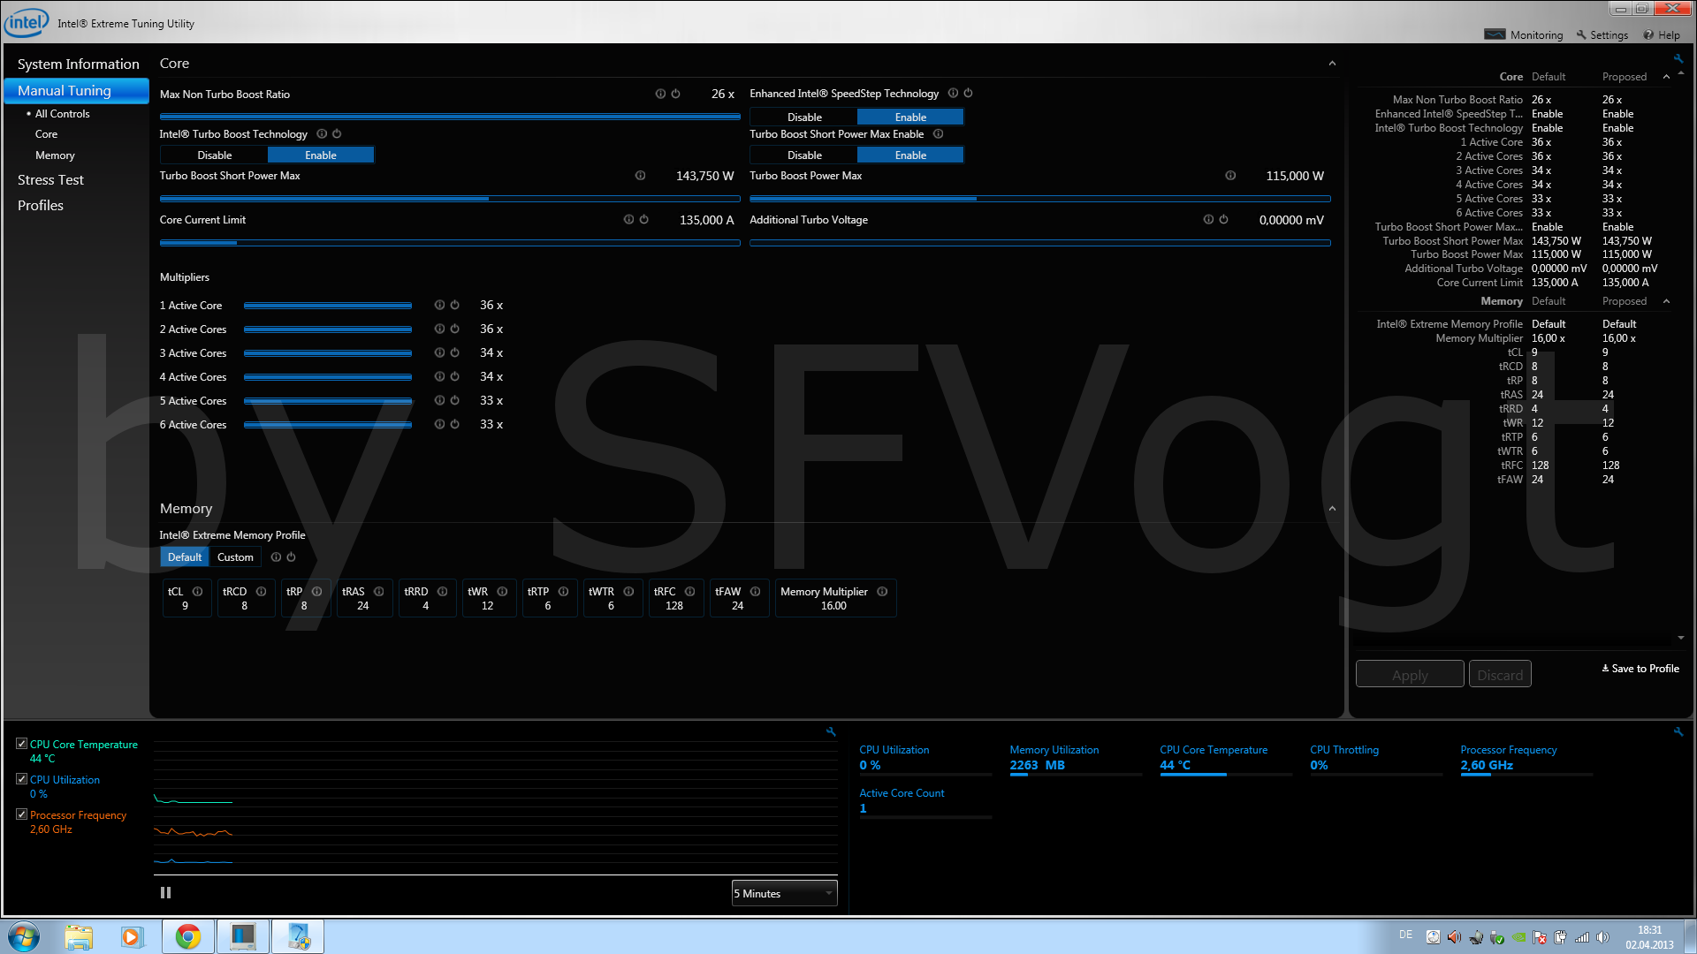This screenshot has height=954, width=1697.
Task: Disable Intel Turbo Boost Technology
Action: 215,155
